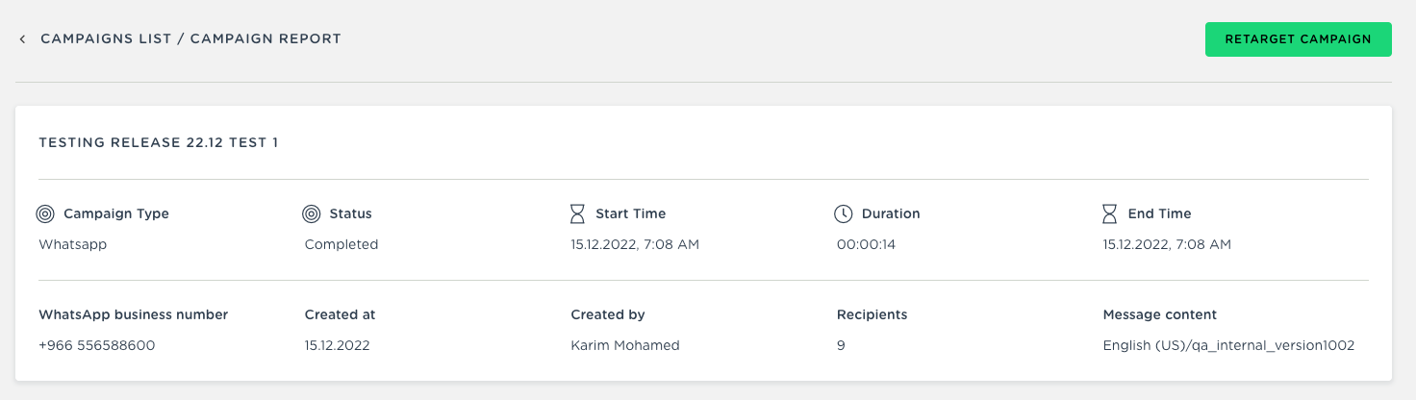The image size is (1416, 400).
Task: Go back to Campaigns List breadcrumb
Action: [x=106, y=39]
